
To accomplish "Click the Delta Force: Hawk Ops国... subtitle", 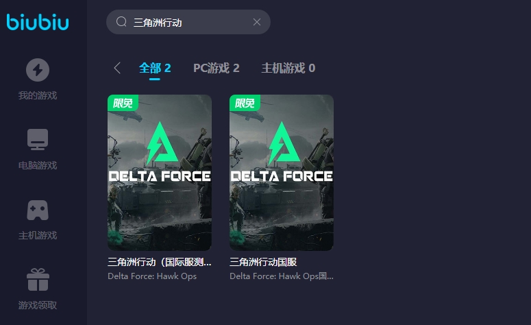I will click(281, 276).
